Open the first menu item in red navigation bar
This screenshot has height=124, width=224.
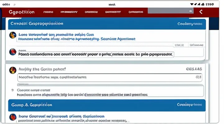point(48,12)
